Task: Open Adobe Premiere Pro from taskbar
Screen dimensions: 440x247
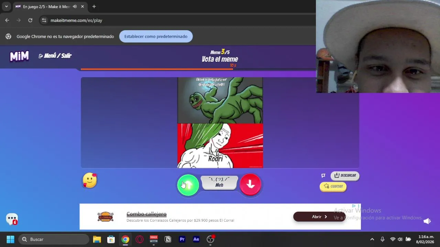Action: click(182, 239)
